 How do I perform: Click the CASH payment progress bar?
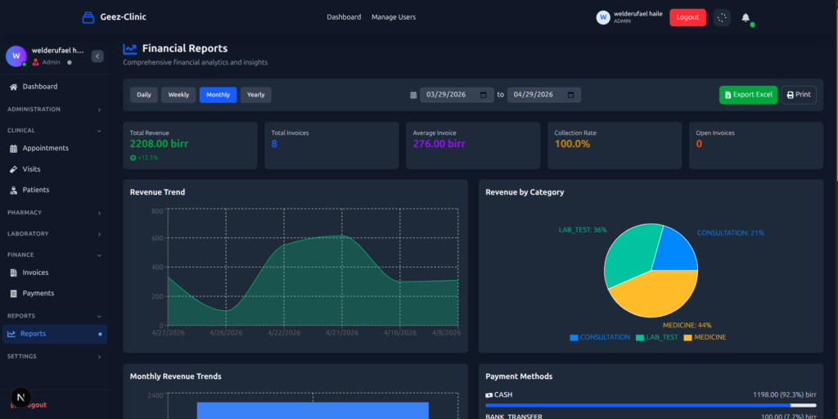click(651, 406)
